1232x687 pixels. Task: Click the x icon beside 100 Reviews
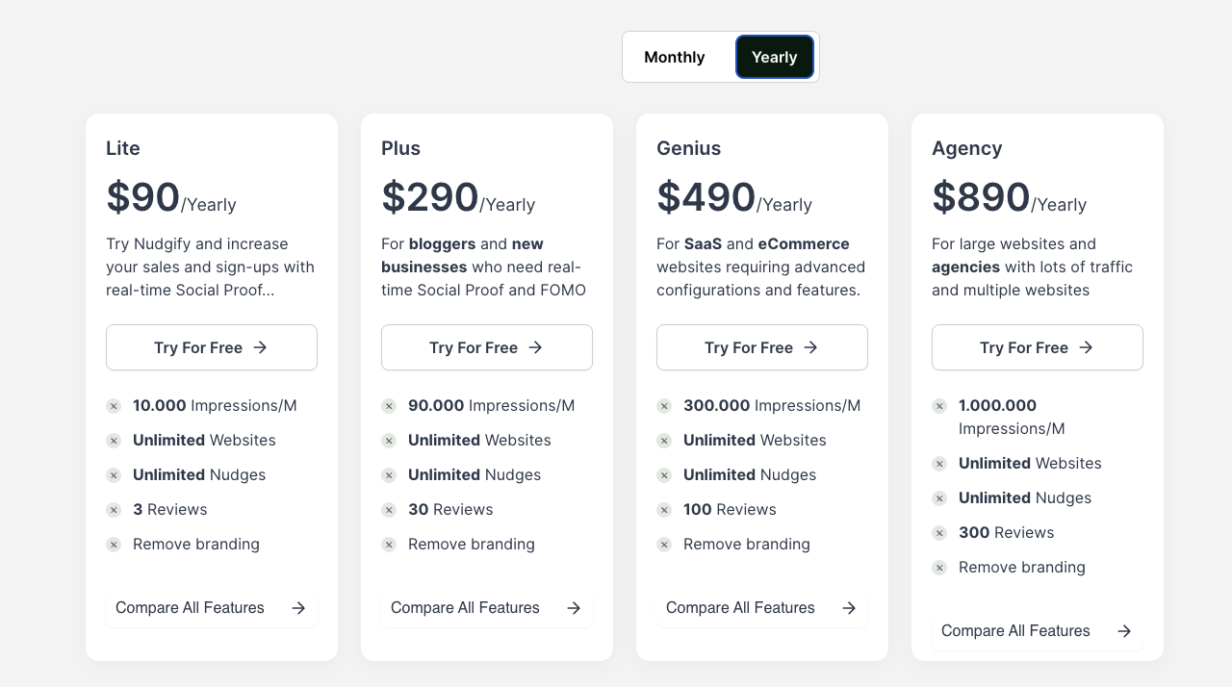click(664, 510)
